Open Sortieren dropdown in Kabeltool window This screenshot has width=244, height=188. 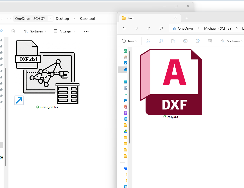point(35,31)
